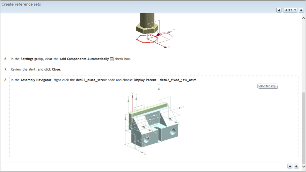This screenshot has width=306, height=172.
Task: Click "Add Components Automatically" bold text
Action: click(84, 59)
